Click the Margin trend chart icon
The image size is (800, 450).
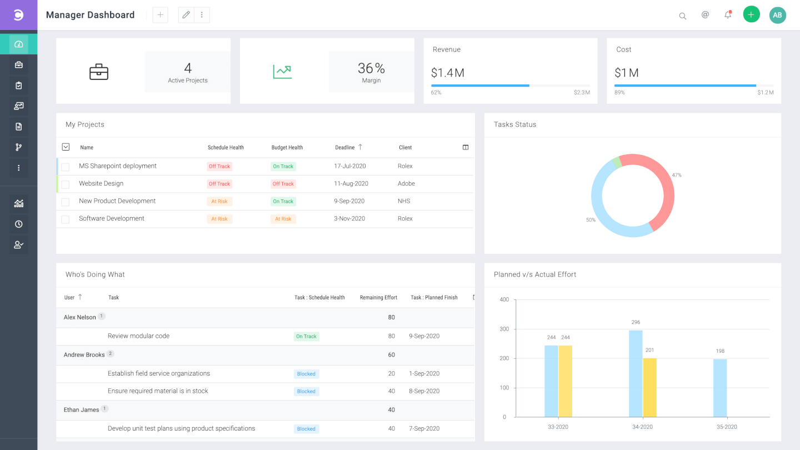(x=282, y=72)
